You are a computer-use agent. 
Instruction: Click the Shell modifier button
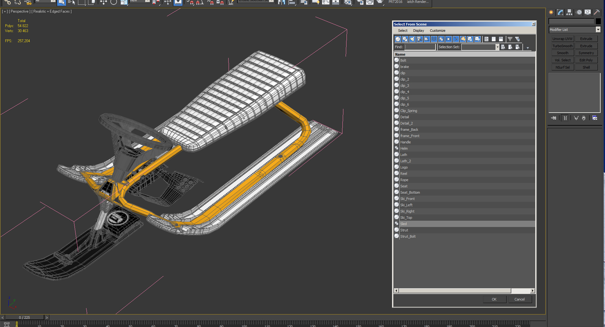tap(586, 67)
